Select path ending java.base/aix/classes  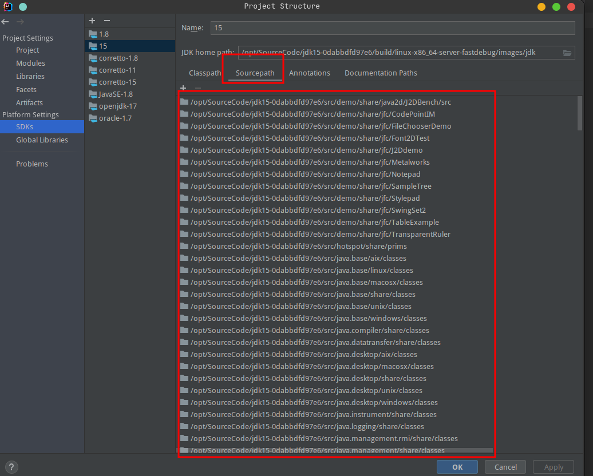pos(298,258)
